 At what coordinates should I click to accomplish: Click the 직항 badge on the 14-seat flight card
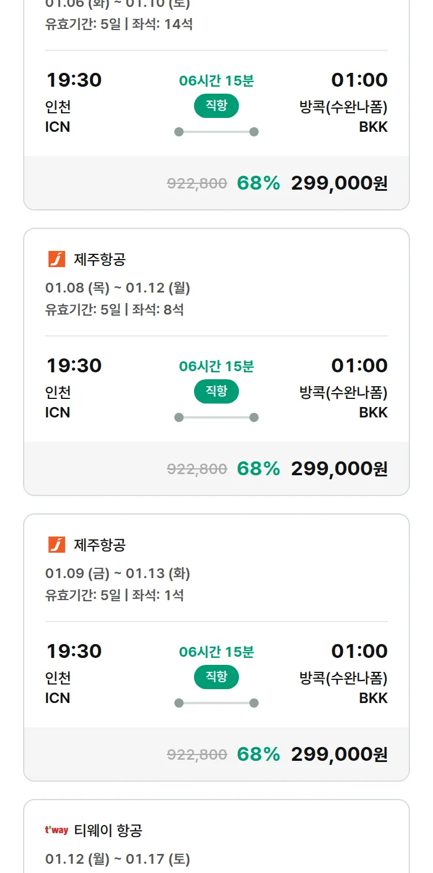click(216, 106)
